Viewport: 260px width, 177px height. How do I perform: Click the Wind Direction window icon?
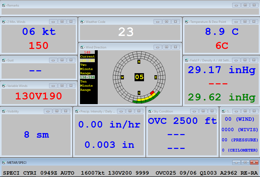82,47
